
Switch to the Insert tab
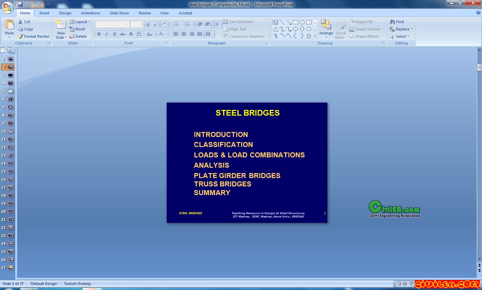(x=44, y=13)
